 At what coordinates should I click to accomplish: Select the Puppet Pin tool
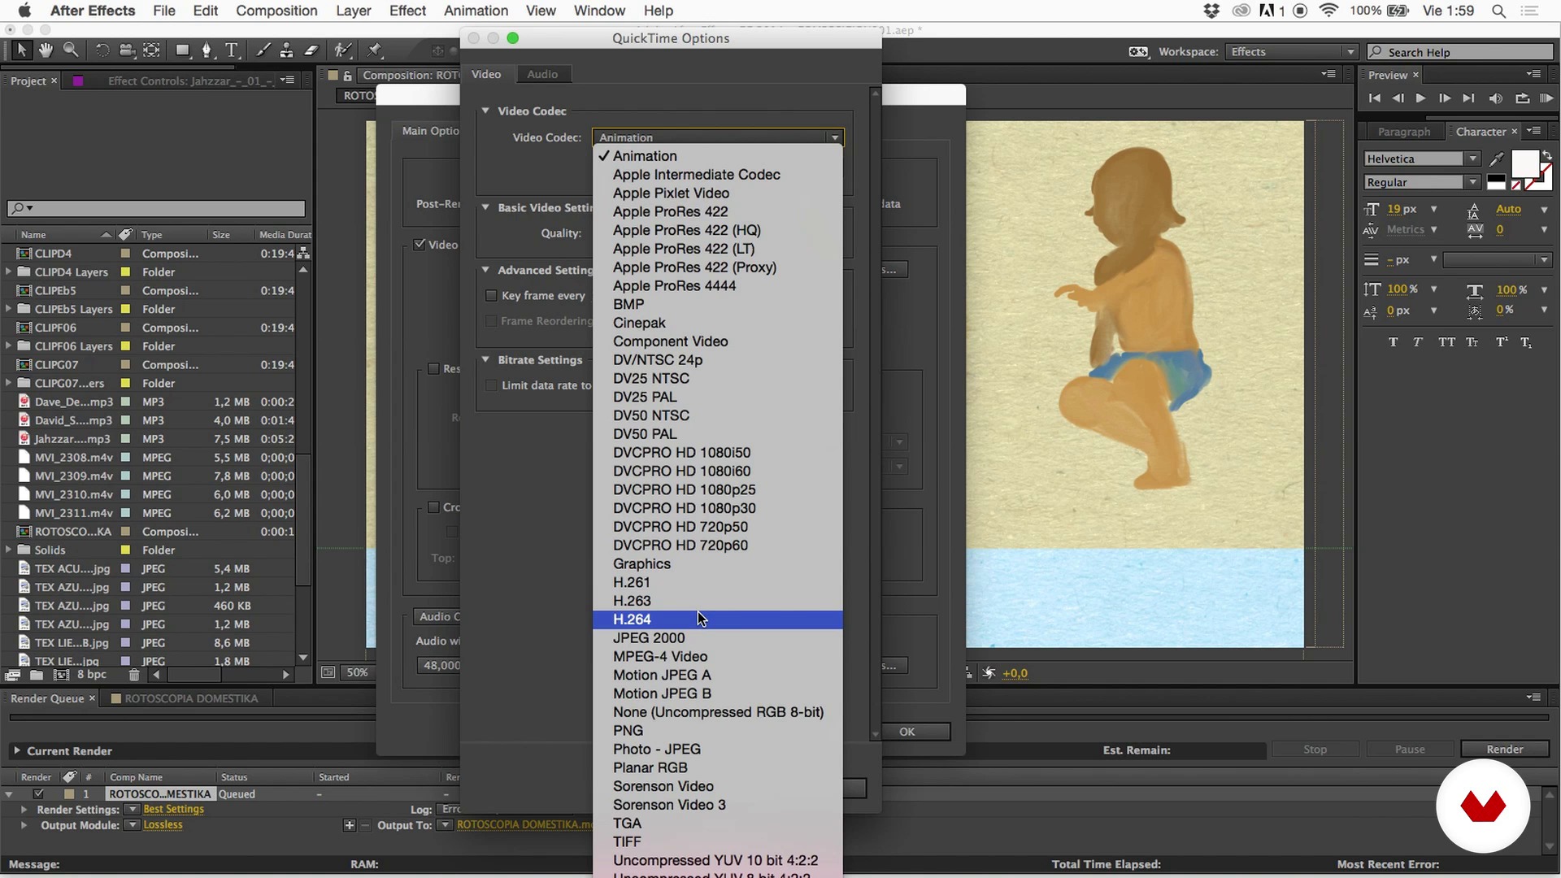pos(374,50)
